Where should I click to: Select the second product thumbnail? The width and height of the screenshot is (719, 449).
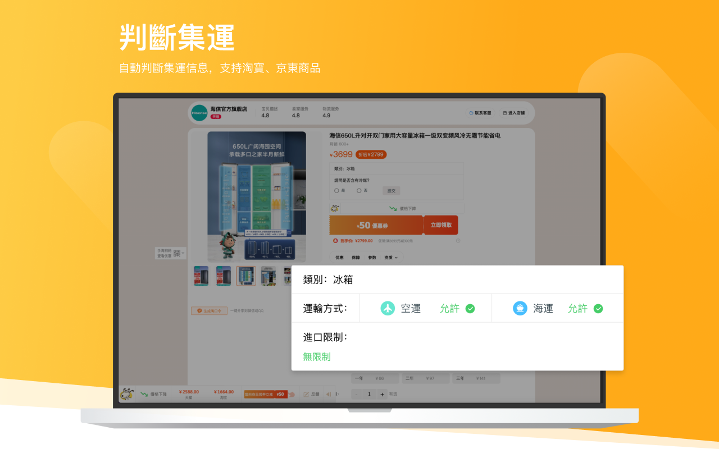(224, 276)
